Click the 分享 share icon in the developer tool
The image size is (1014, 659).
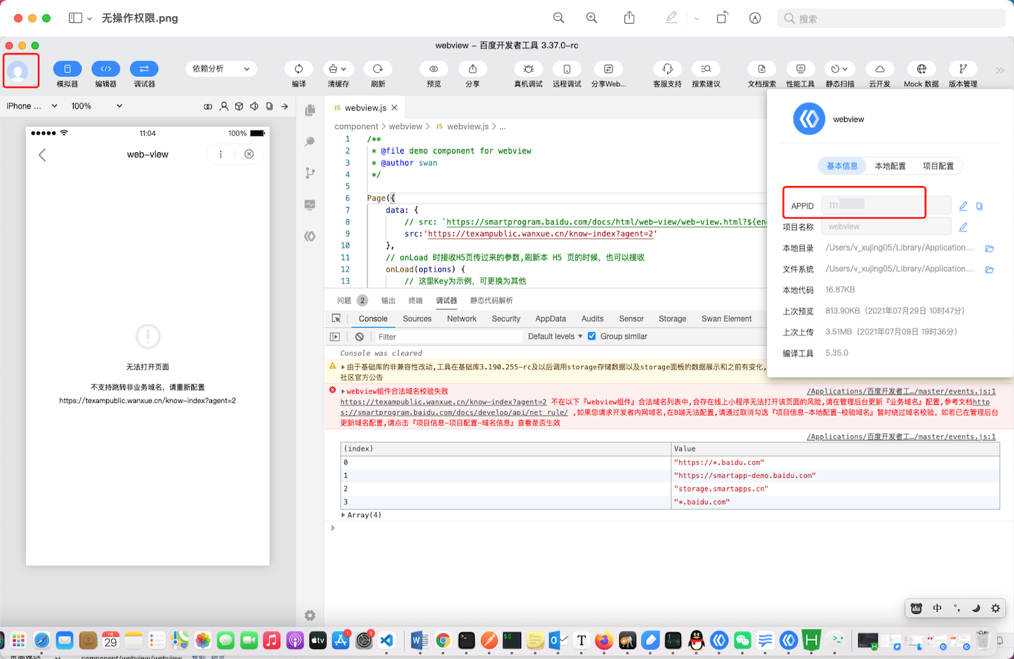(x=473, y=69)
